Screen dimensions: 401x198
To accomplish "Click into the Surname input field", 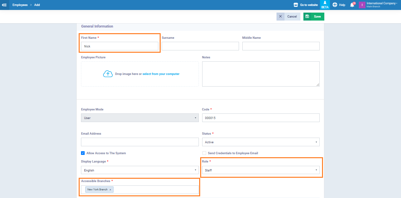I will pyautogui.click(x=200, y=46).
